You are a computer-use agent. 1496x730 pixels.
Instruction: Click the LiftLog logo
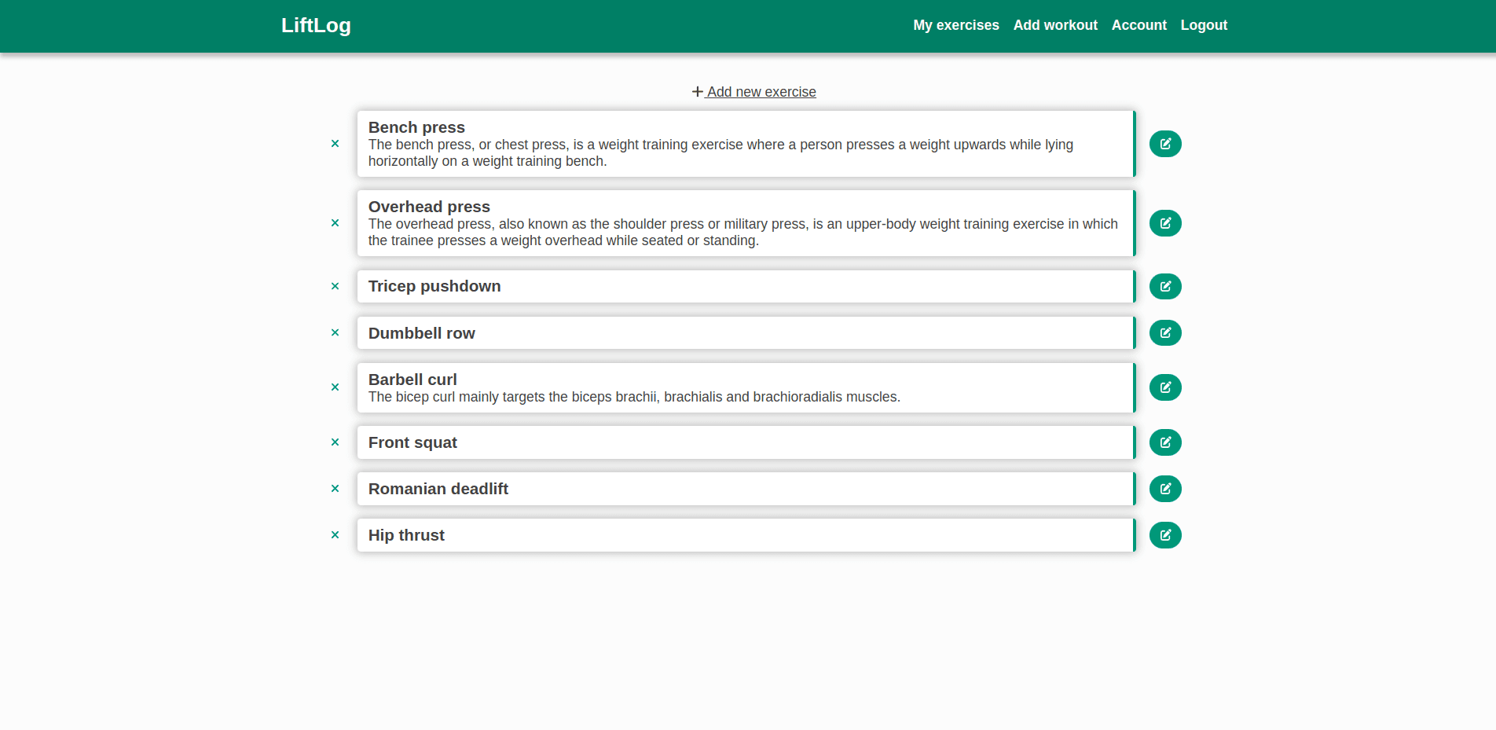coord(316,25)
